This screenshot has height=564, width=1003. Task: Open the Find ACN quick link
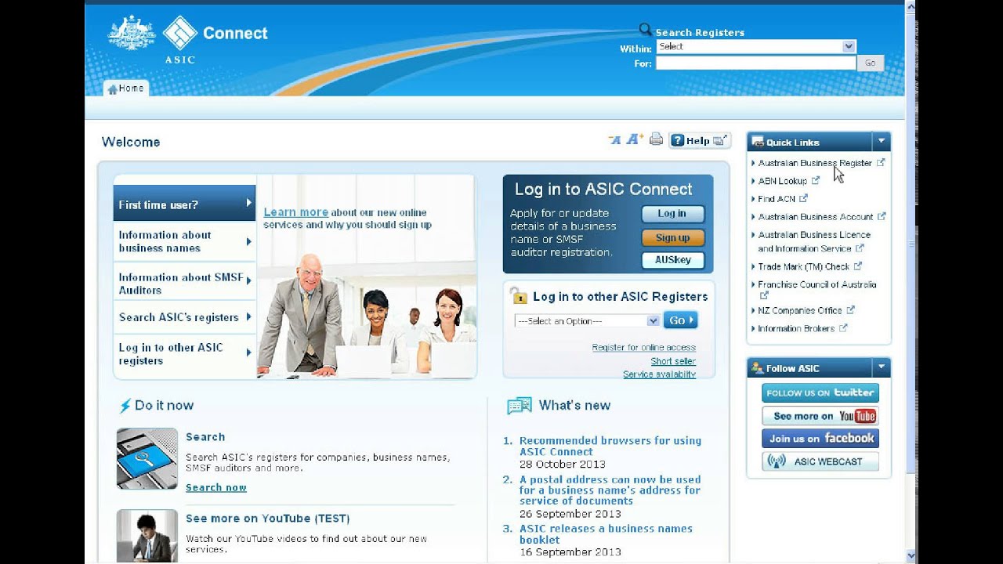point(777,199)
